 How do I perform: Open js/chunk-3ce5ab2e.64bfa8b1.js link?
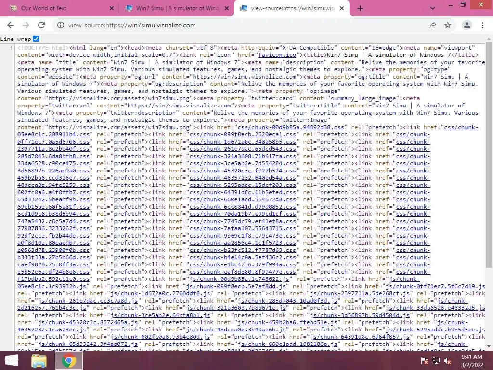(160, 315)
